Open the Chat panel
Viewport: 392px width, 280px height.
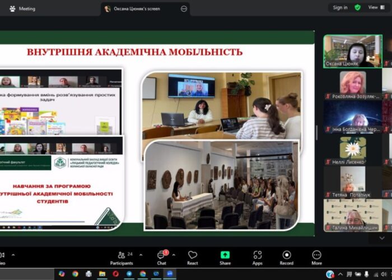pyautogui.click(x=161, y=257)
